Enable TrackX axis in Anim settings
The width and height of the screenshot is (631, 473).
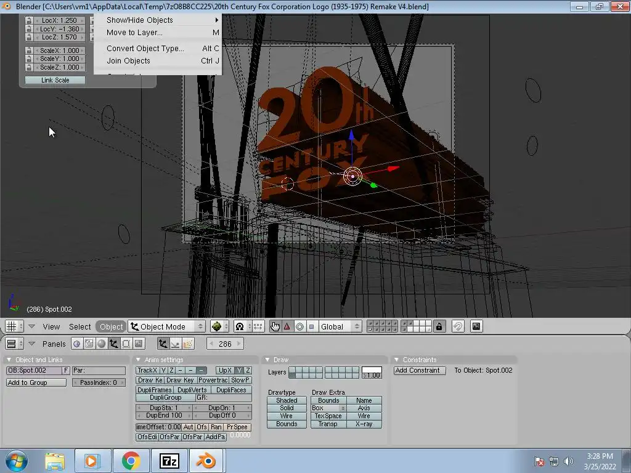point(147,370)
